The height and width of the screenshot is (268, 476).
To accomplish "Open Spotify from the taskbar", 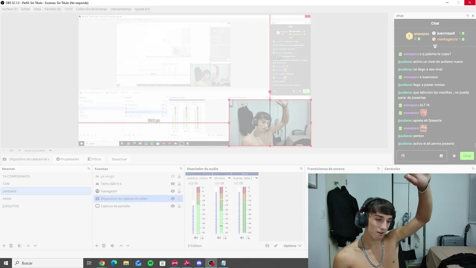I will tap(150, 263).
